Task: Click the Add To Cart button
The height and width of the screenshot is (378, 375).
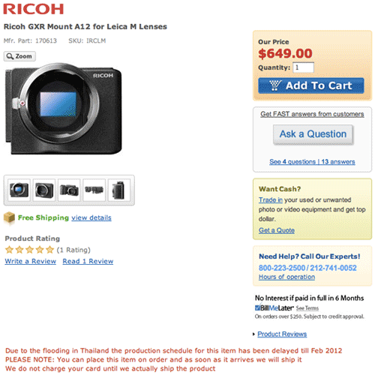Action: pyautogui.click(x=311, y=85)
